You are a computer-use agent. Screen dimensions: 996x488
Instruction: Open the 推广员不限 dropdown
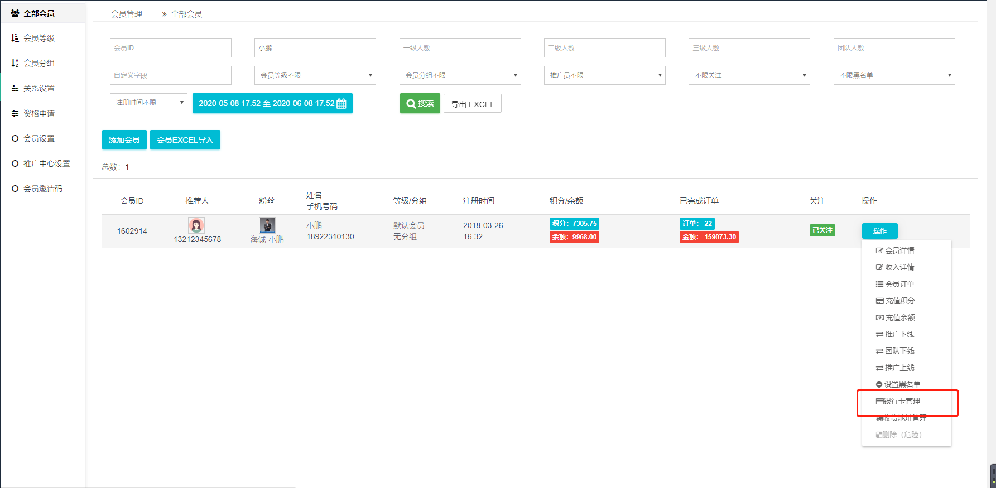(x=605, y=75)
